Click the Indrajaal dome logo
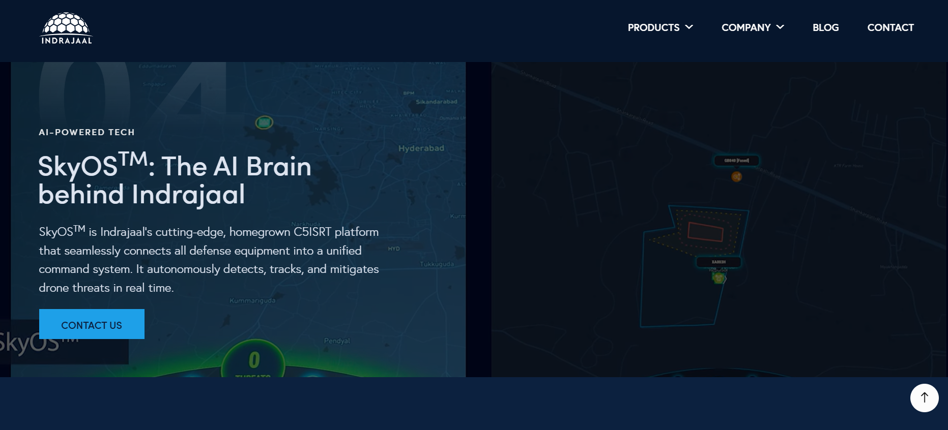 pyautogui.click(x=66, y=28)
